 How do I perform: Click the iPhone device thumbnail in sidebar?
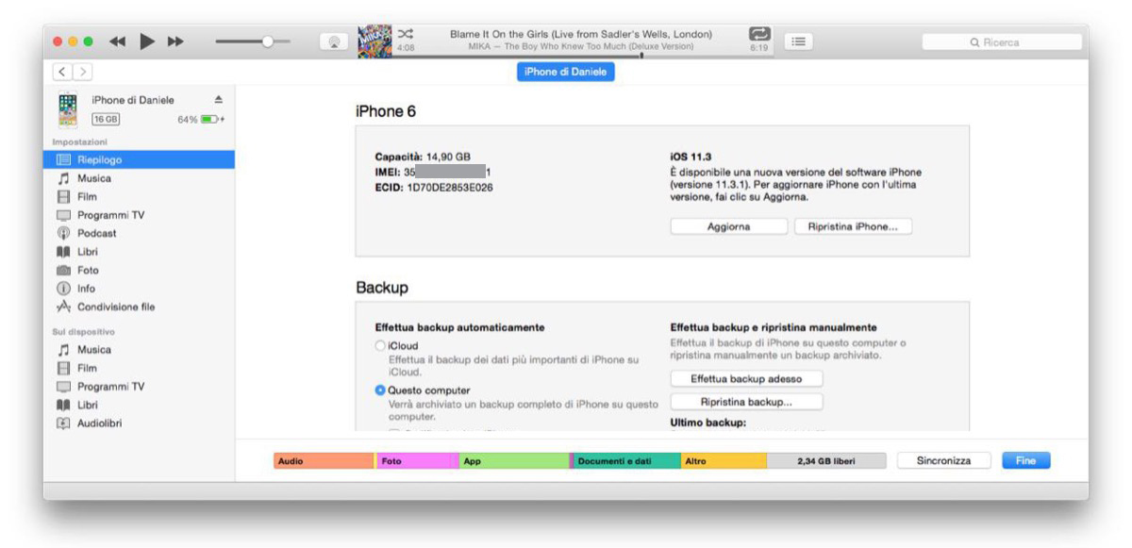[x=67, y=108]
